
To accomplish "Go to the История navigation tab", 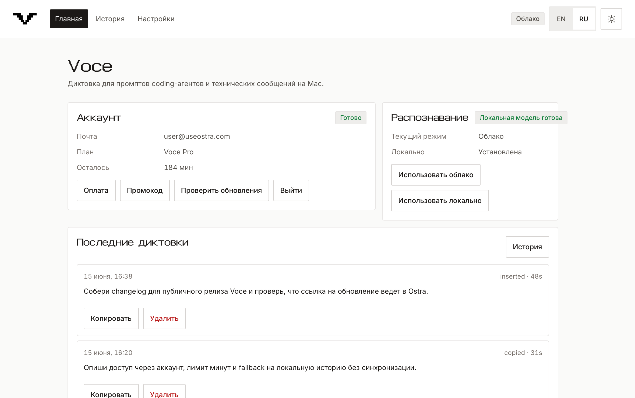I will (x=110, y=19).
